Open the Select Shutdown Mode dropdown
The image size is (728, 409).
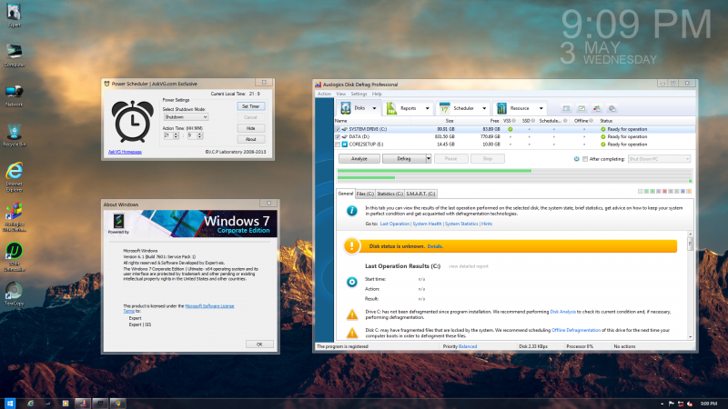(x=186, y=117)
